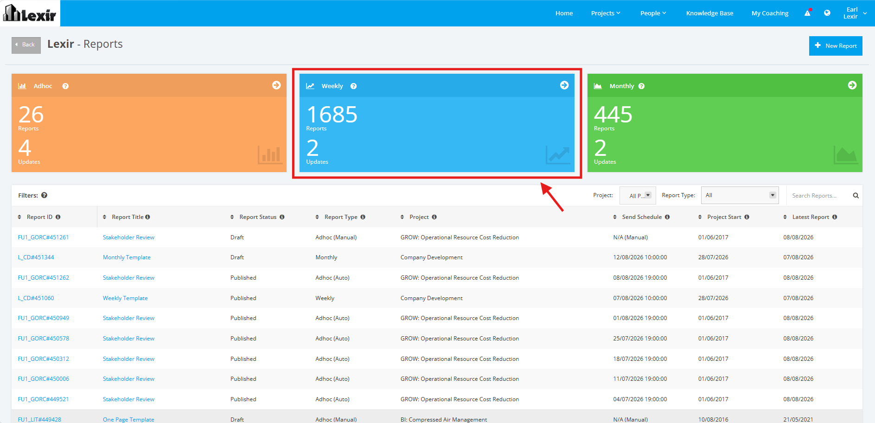Go to Home in the navigation bar
The image size is (875, 423).
point(564,13)
